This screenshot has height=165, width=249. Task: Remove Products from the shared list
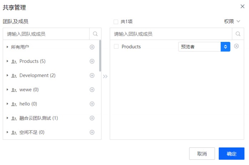pos(236,46)
